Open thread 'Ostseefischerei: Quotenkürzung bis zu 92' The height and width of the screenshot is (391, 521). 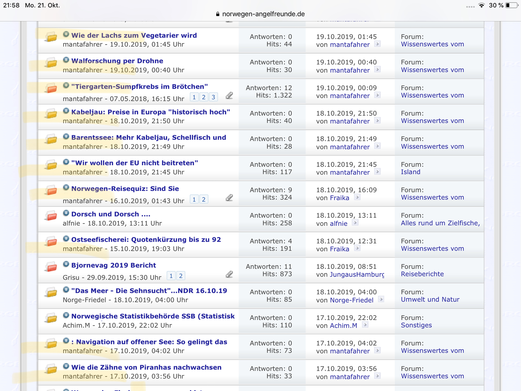pyautogui.click(x=146, y=239)
